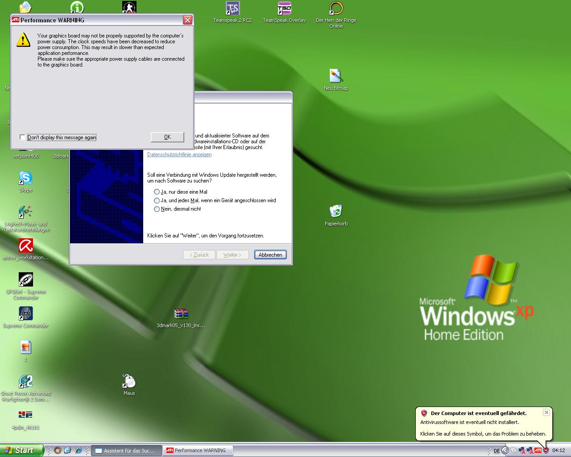Image resolution: width=571 pixels, height=457 pixels.
Task: Click Abbrechen in the hardware wizard
Action: point(270,255)
